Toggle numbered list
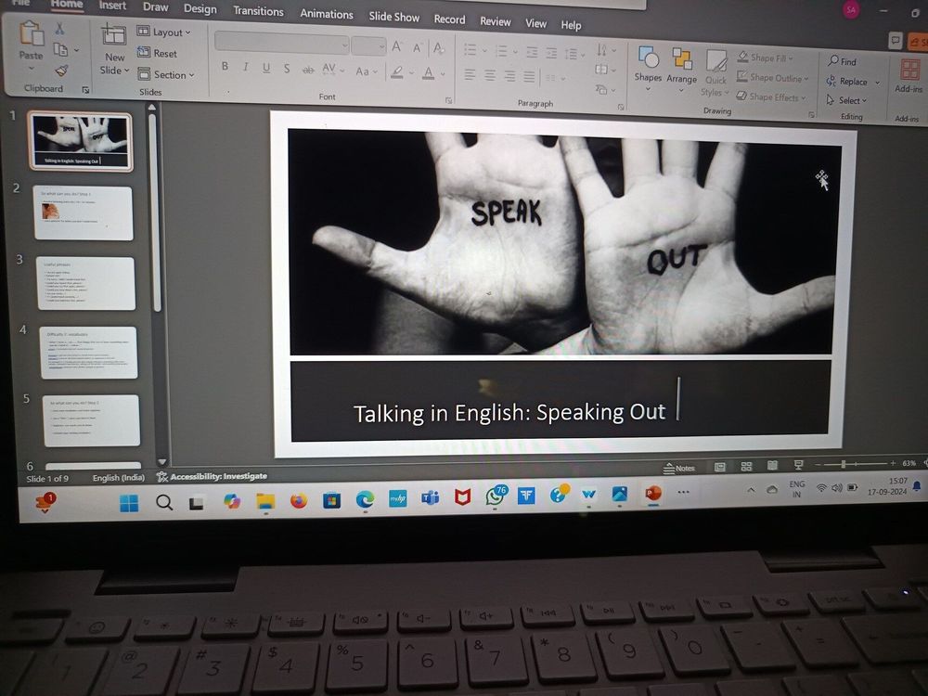 pyautogui.click(x=501, y=51)
